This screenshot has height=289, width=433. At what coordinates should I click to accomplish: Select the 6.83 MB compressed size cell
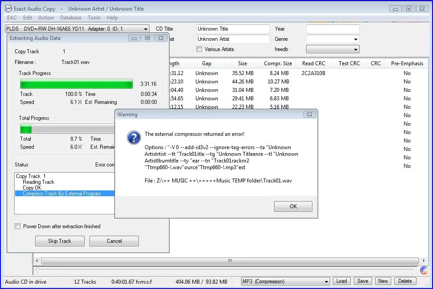click(x=279, y=99)
